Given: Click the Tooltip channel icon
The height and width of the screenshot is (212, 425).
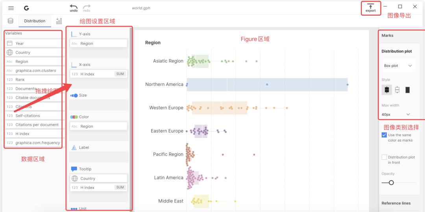Looking at the screenshot, I should coord(74,169).
